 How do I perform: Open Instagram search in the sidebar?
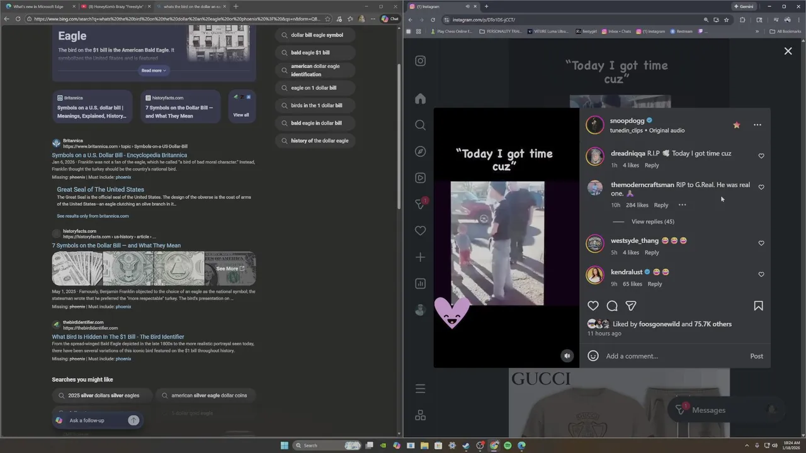point(420,125)
